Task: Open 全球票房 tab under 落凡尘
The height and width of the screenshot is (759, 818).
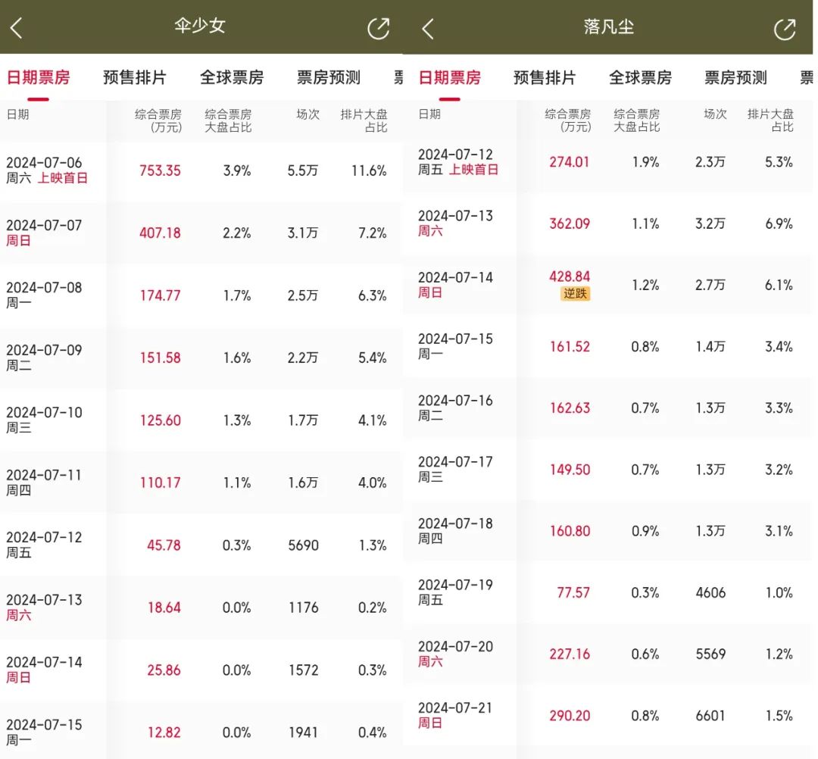Action: pyautogui.click(x=640, y=78)
